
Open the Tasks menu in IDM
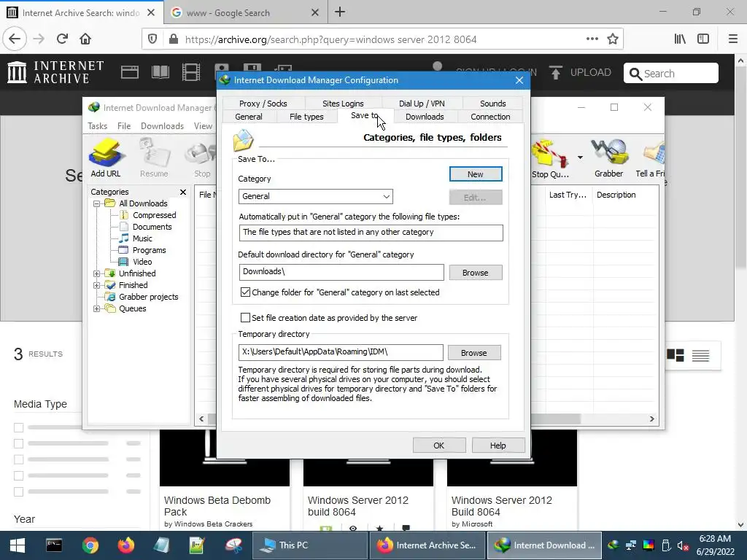(97, 125)
